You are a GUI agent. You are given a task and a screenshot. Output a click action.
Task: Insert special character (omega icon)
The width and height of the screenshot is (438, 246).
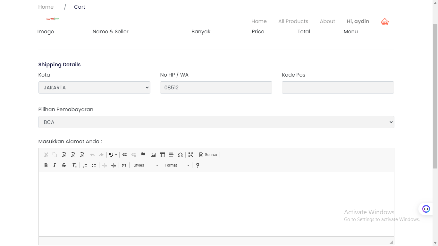tap(180, 155)
